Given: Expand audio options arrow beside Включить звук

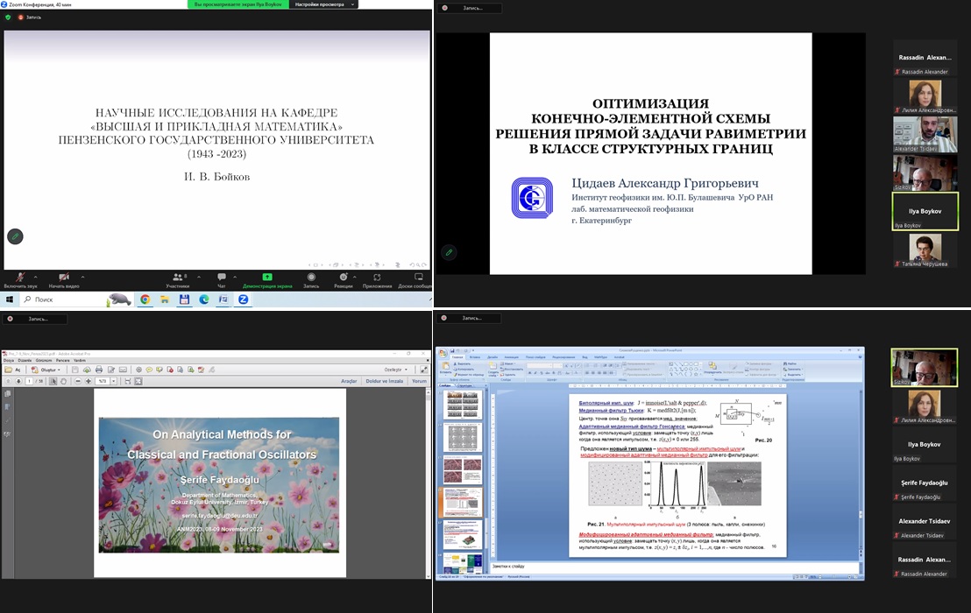Looking at the screenshot, I should coord(36,274).
